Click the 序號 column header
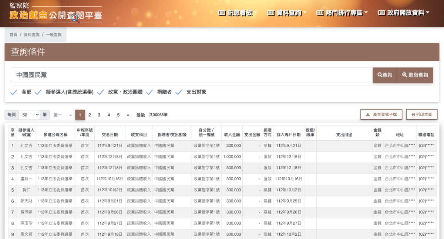This screenshot has width=444, height=239. click(x=12, y=133)
